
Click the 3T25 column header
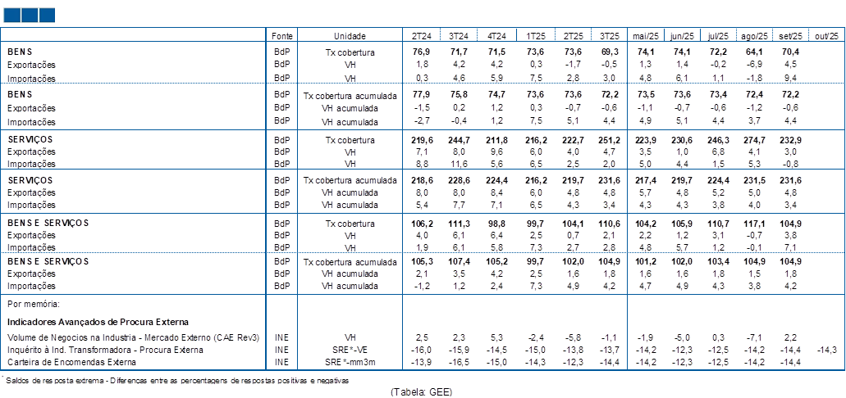pyautogui.click(x=610, y=36)
